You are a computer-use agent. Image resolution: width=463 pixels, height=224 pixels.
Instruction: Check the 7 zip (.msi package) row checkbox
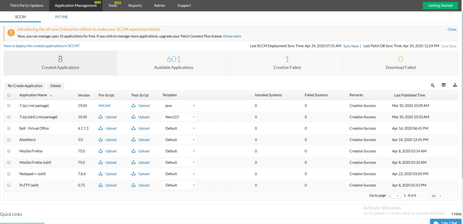8,105
